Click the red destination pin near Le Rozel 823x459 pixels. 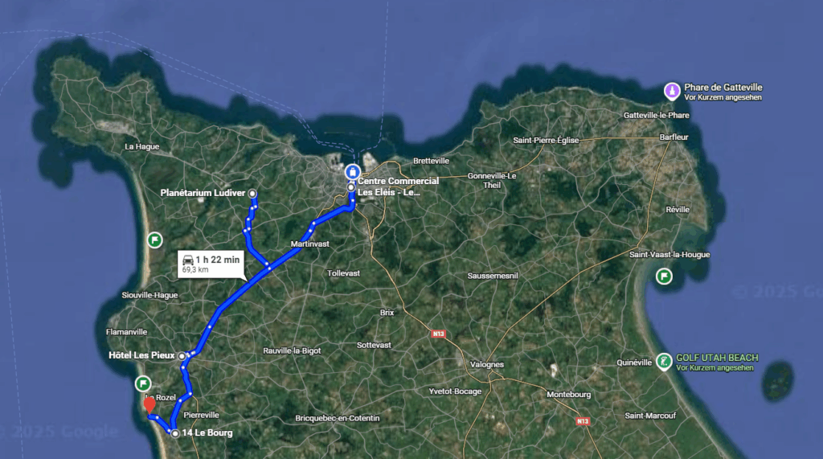149,405
